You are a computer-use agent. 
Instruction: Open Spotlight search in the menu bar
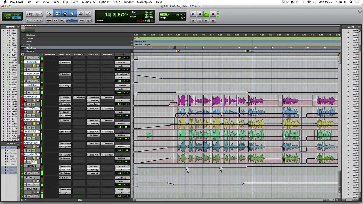click(351, 2)
